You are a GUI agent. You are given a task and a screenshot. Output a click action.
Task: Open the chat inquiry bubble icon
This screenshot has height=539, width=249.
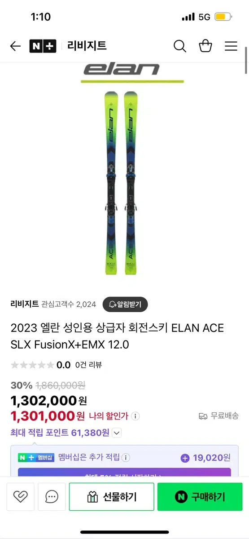(52, 496)
